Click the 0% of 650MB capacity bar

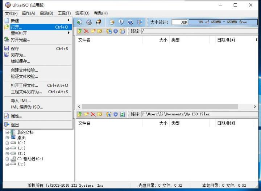[x=223, y=22]
